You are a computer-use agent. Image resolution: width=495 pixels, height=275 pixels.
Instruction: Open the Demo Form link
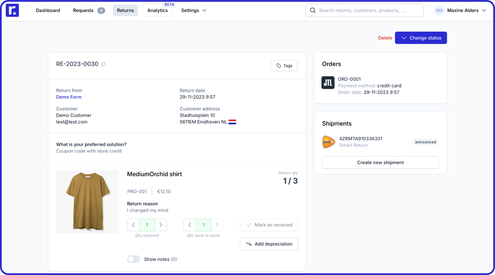point(69,97)
